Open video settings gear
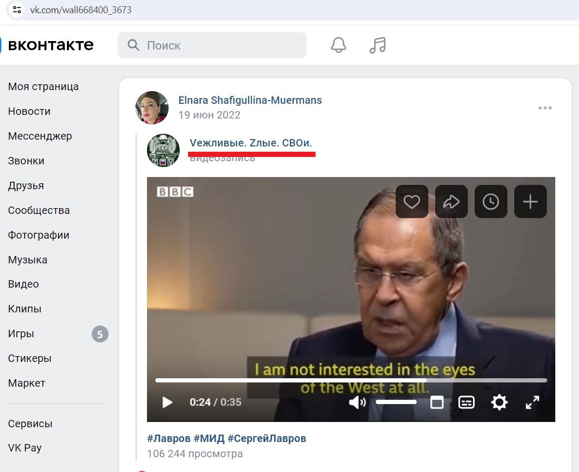Screen dimensions: 579x472 [499, 402]
